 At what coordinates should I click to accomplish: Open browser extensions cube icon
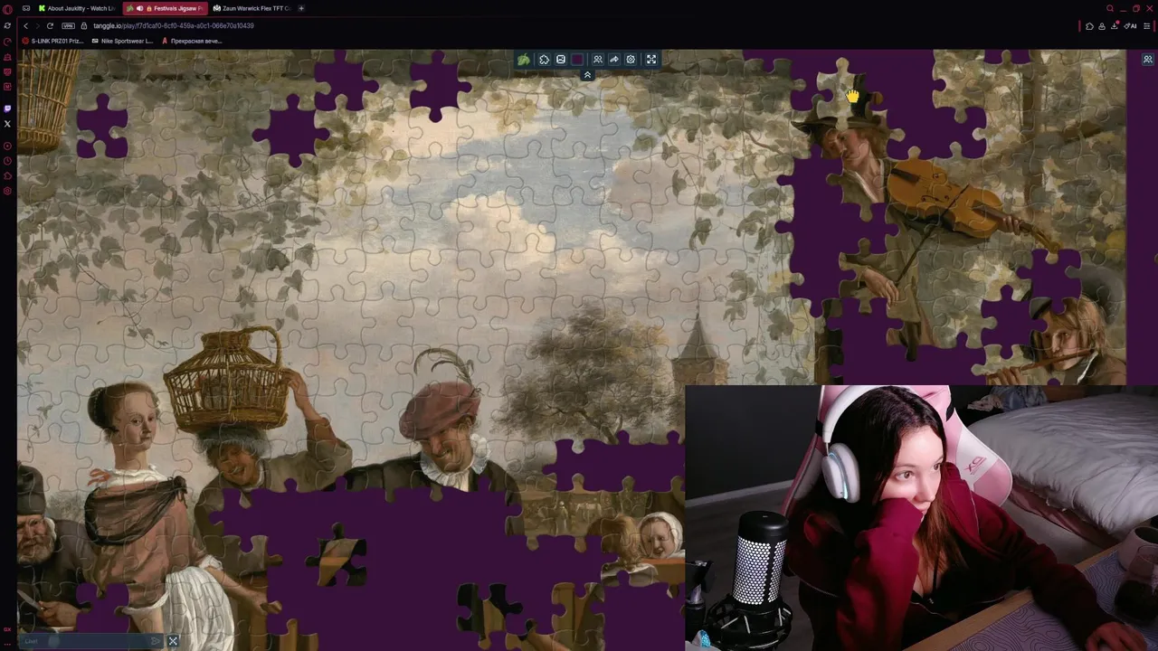pos(1089,26)
